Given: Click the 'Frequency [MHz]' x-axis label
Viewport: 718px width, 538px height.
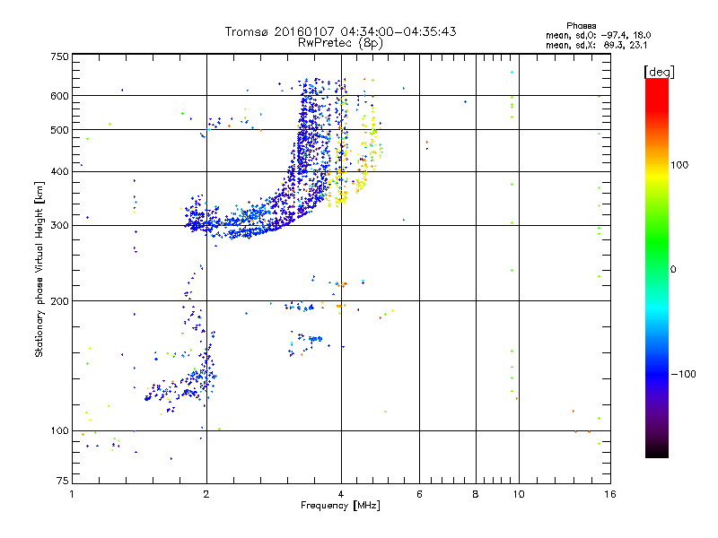Looking at the screenshot, I should click(340, 506).
